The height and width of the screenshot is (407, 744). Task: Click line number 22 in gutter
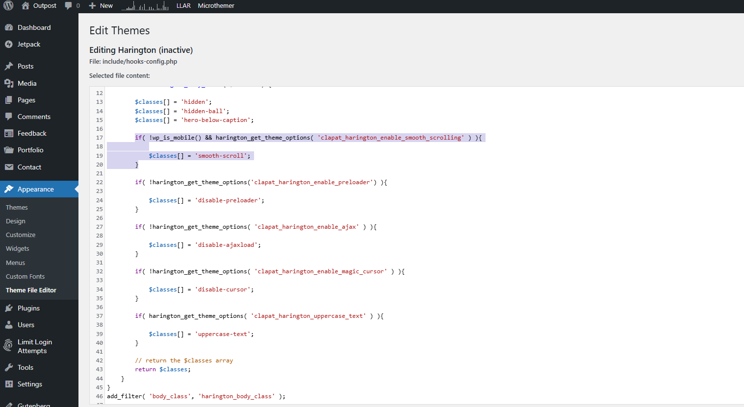100,182
